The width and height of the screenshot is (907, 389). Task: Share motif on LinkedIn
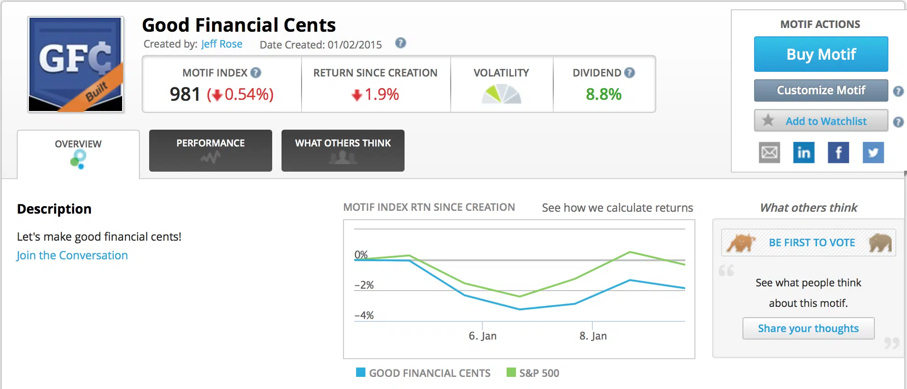[804, 153]
